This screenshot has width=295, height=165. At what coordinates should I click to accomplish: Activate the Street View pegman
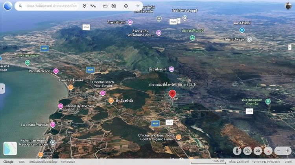click(237, 151)
